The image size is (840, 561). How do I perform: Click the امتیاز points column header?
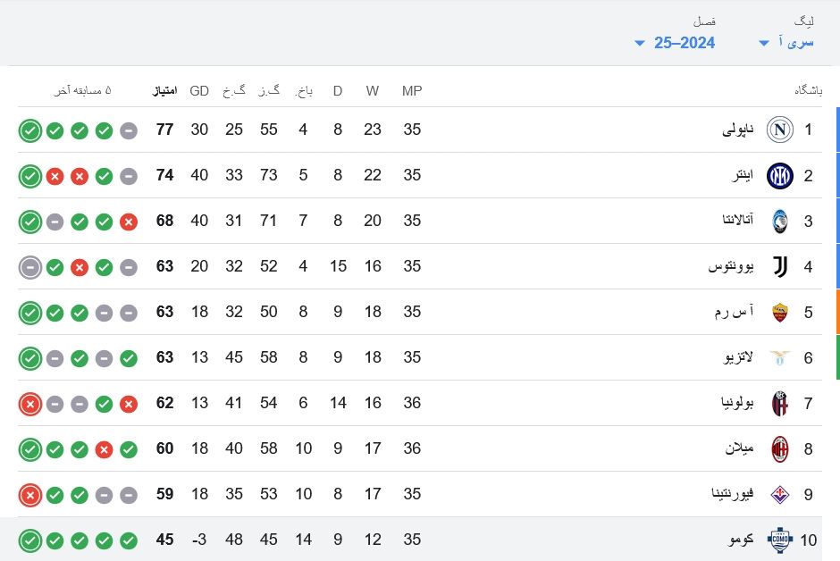tap(164, 90)
